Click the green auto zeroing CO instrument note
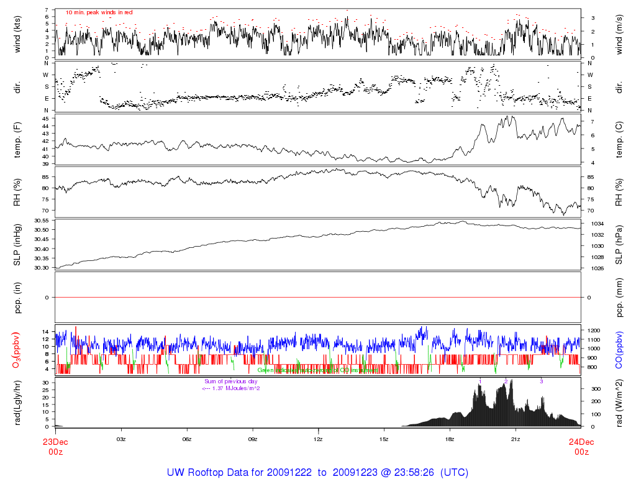636x497 pixels. pyautogui.click(x=317, y=370)
